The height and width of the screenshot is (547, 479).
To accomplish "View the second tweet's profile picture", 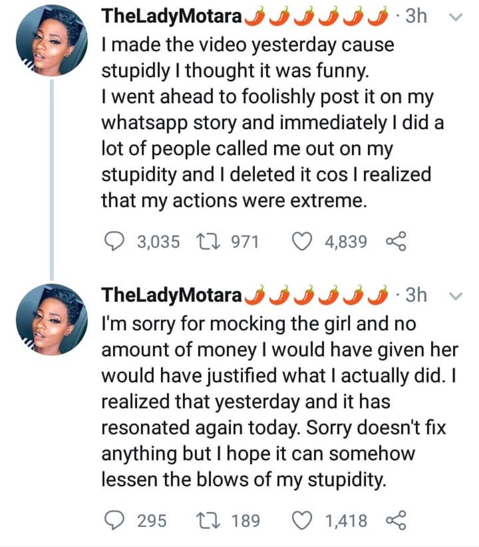I will [x=52, y=319].
